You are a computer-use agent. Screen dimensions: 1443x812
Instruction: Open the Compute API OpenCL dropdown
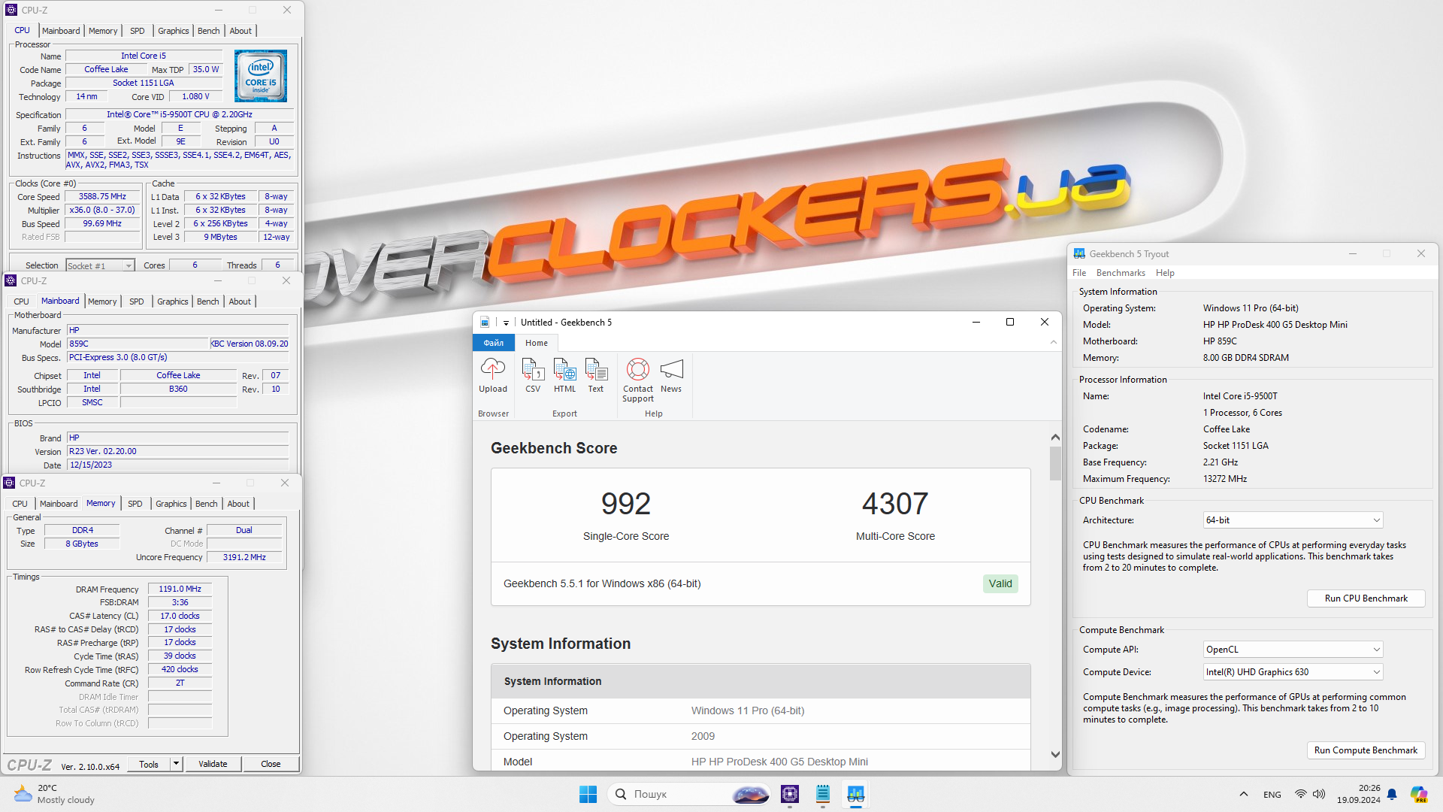(x=1293, y=650)
